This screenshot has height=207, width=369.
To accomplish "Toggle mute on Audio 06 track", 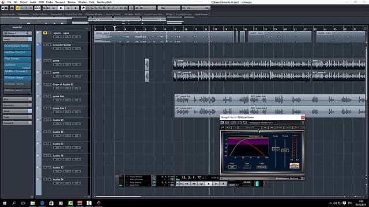I will [45, 132].
